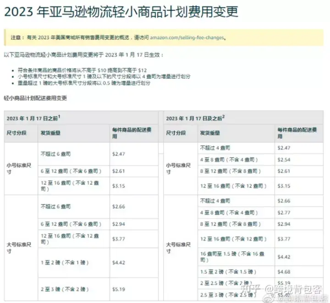Select the 2 至 3 磅（不含 2 磅）weight row
Screen dimensions: 330x303
tap(64, 289)
